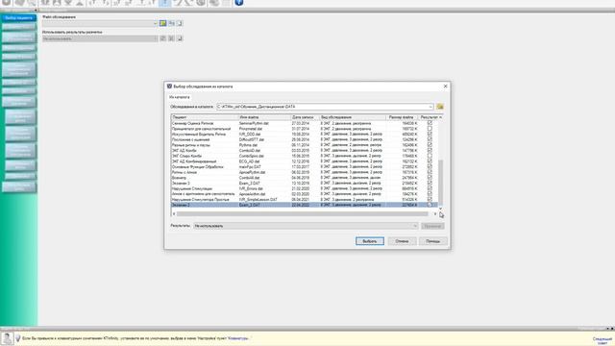Viewport: 615px width, 346px height.
Task: Select the row with file CombiSpiro.dat
Action: click(x=305, y=156)
